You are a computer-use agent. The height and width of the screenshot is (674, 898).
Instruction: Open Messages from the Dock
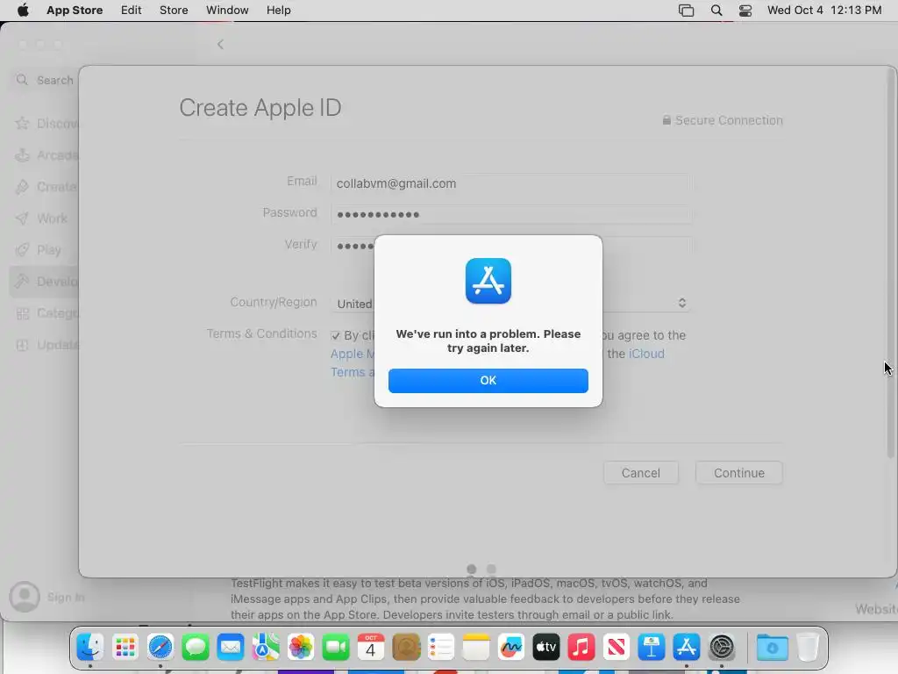coord(196,648)
